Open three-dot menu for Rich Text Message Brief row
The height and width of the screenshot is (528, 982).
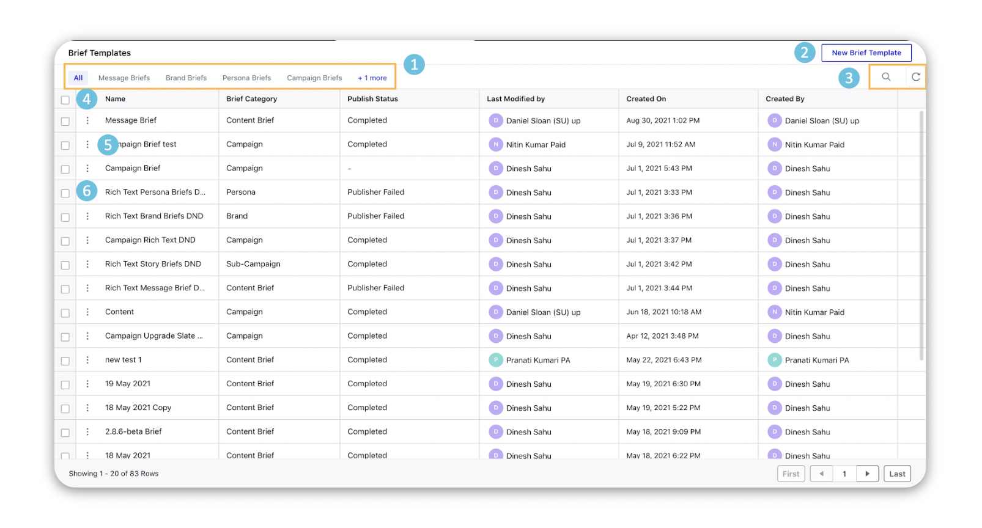[x=87, y=288]
